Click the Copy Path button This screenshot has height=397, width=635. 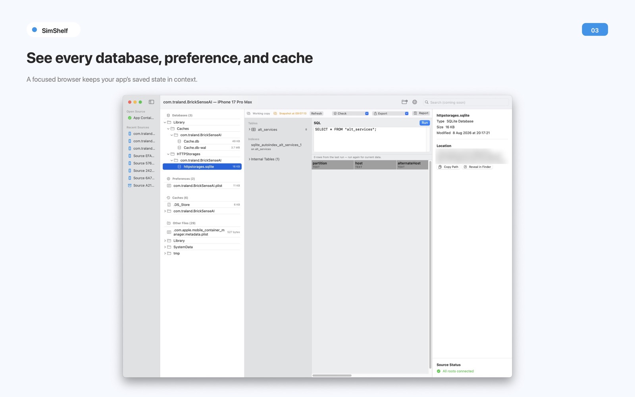[448, 167]
